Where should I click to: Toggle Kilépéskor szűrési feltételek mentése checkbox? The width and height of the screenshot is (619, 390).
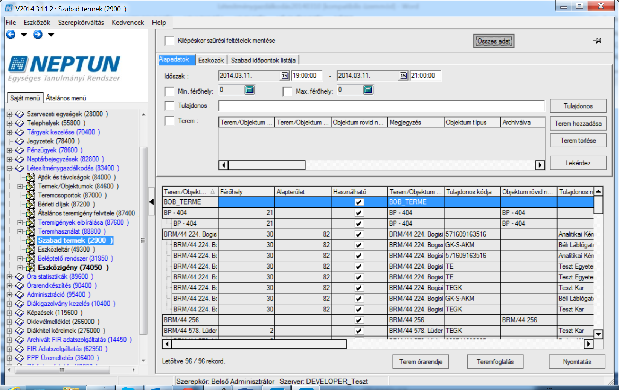[x=170, y=41]
